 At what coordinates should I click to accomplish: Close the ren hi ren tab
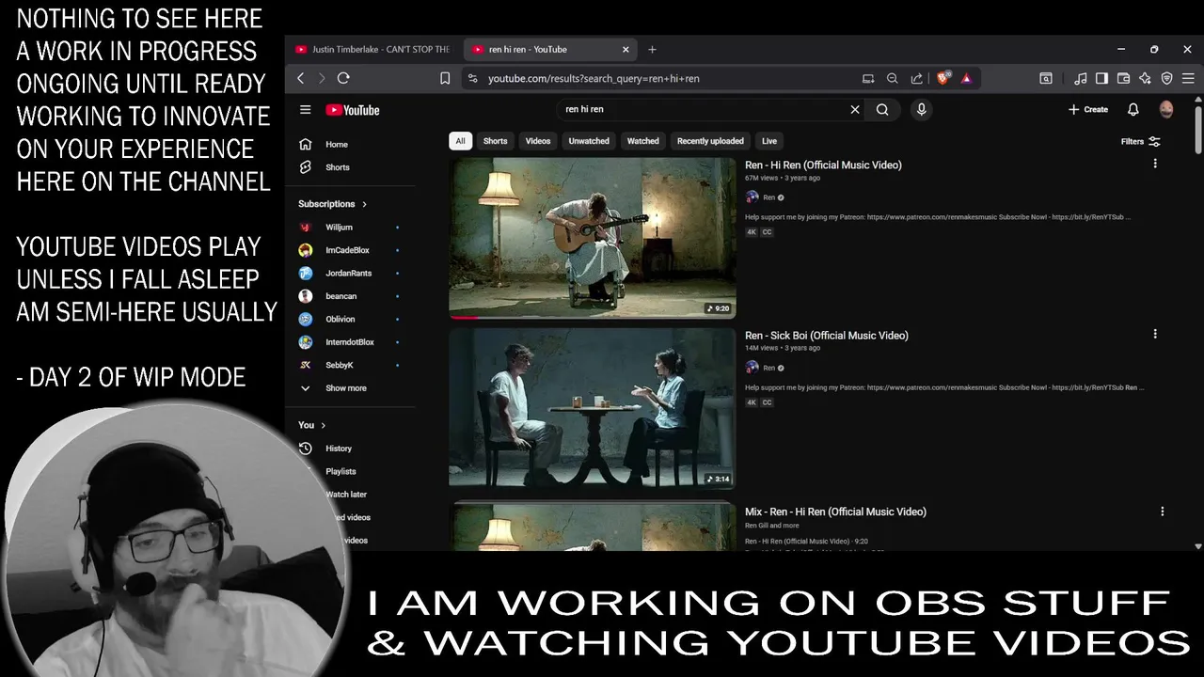(x=626, y=50)
